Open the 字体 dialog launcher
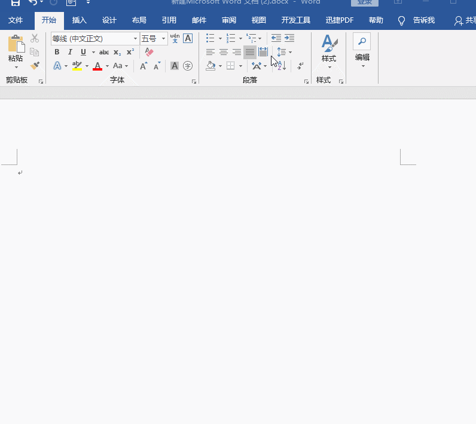476x424 pixels. pos(194,82)
